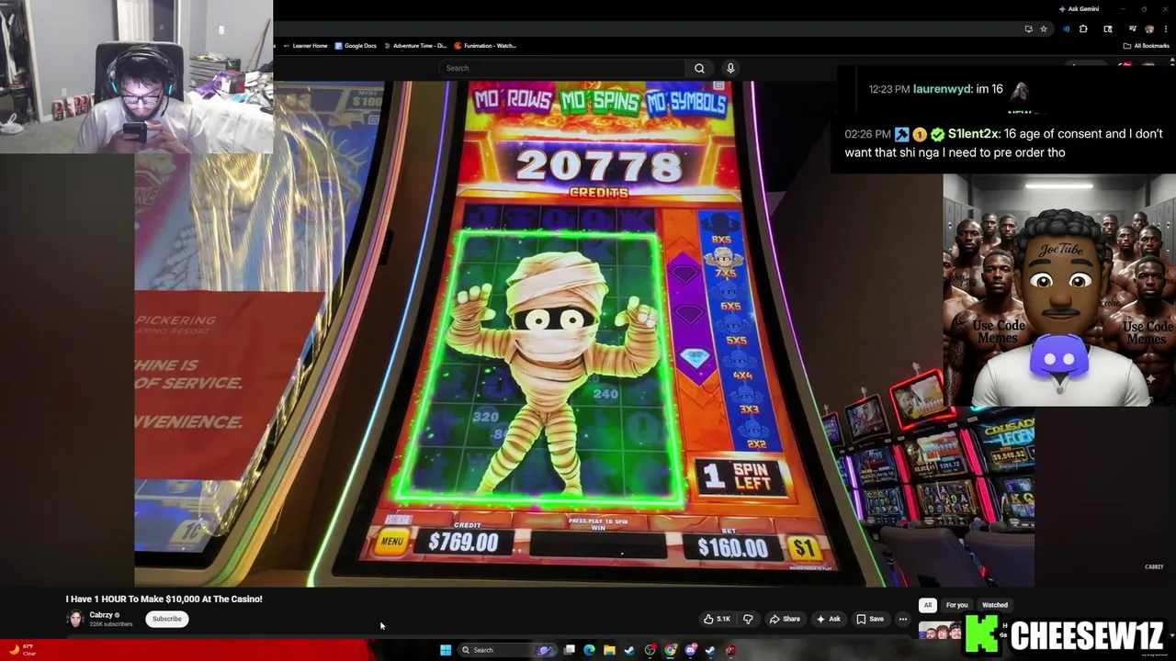Open the weather widget showing Clear
The width and height of the screenshot is (1176, 661).
[x=22, y=650]
